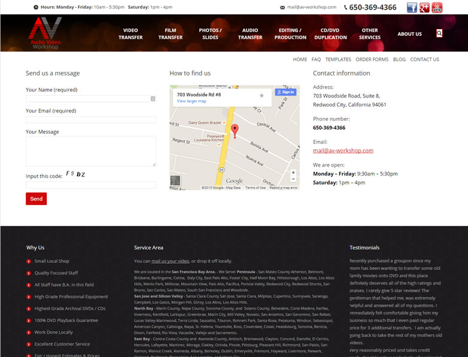
Task: Open the Order Forms page
Action: [x=372, y=59]
